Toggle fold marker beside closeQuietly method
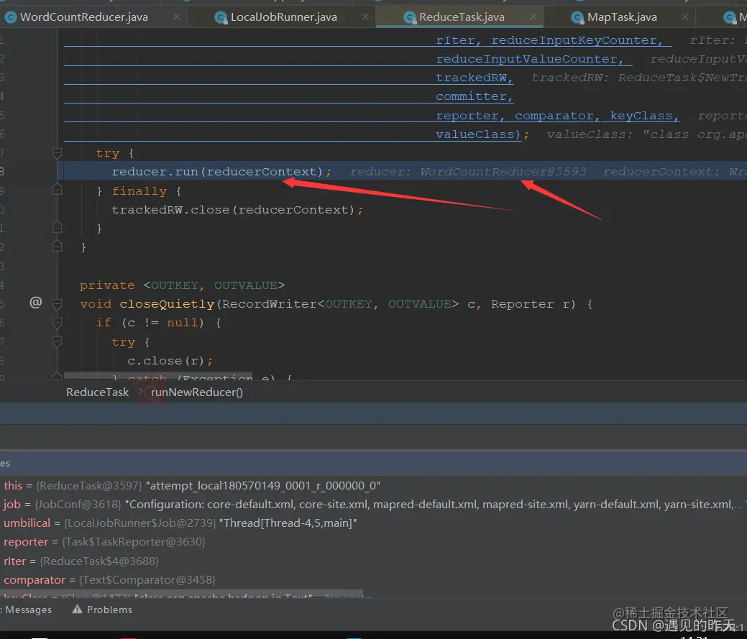Viewport: 747px width, 639px height. tap(58, 303)
